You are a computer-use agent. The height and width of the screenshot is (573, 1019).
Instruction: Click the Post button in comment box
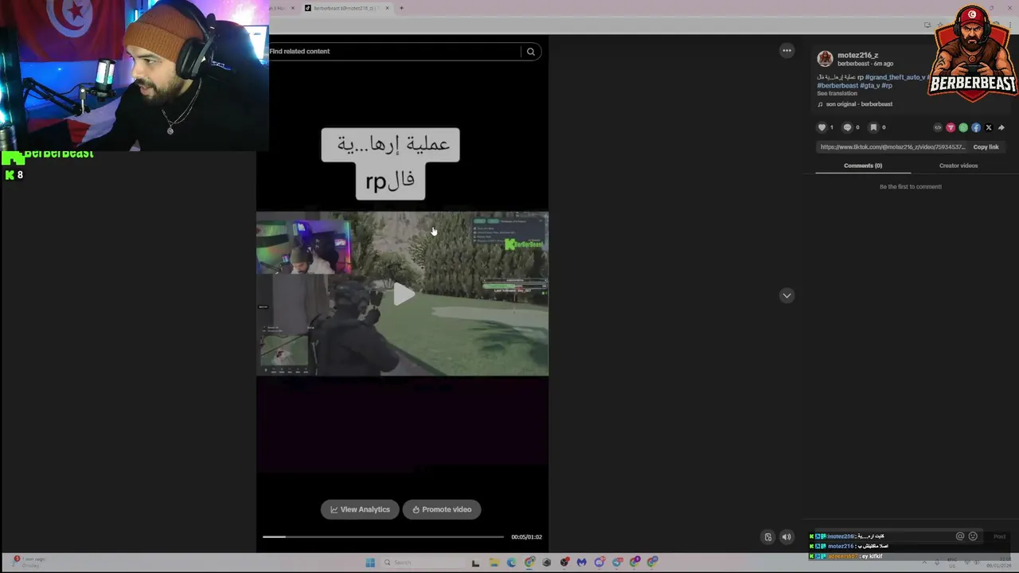click(999, 536)
